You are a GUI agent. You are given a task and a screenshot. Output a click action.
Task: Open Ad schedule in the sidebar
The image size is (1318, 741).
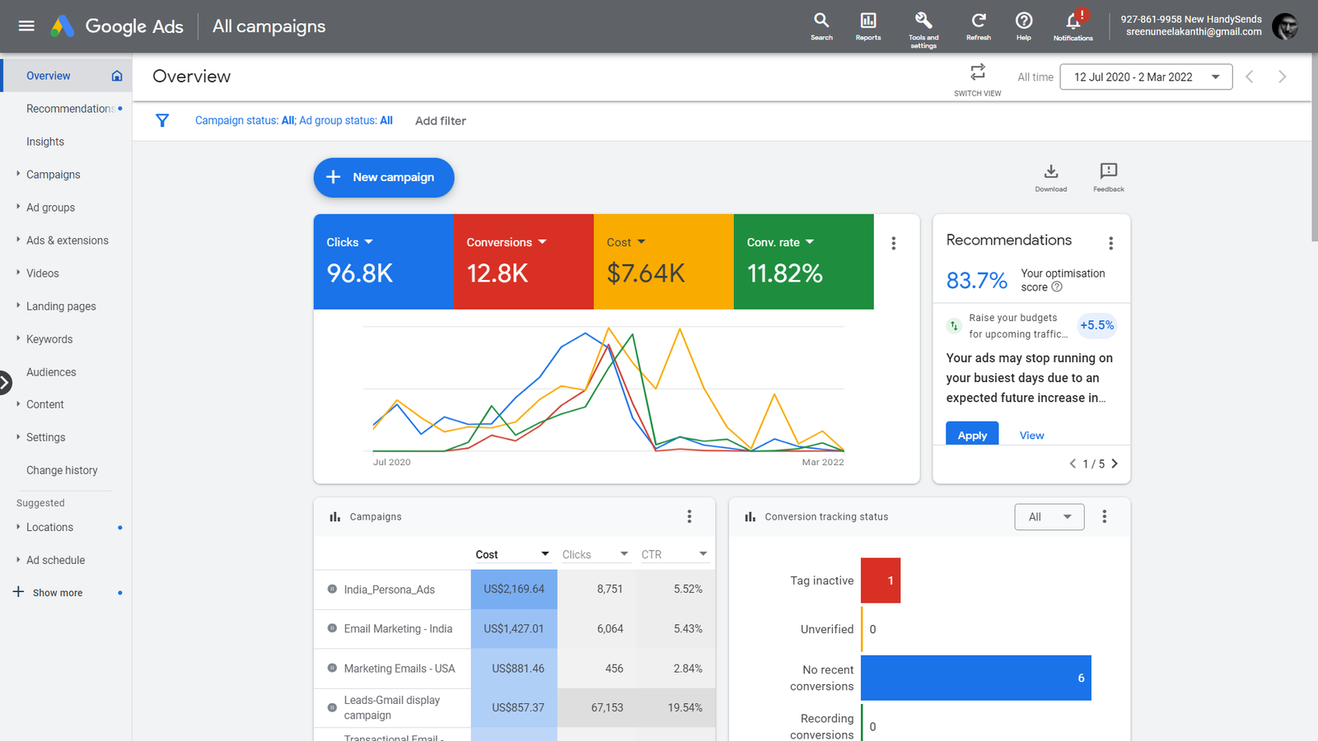[x=55, y=560]
